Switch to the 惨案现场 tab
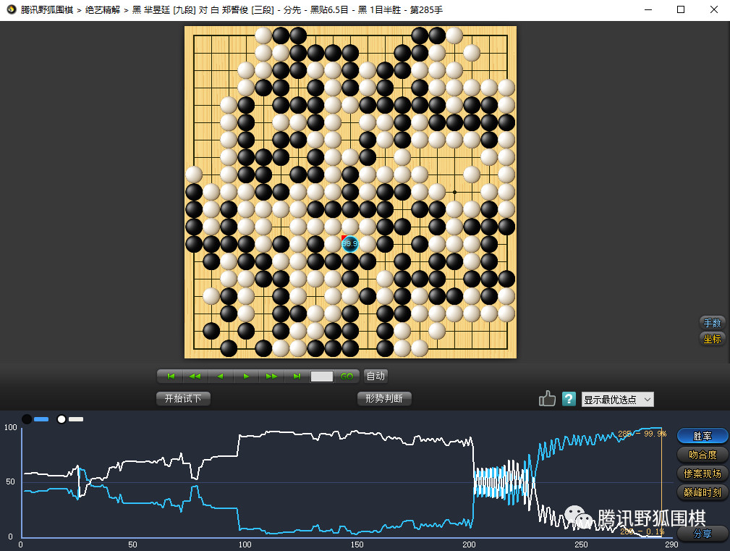730x551 pixels. click(703, 474)
